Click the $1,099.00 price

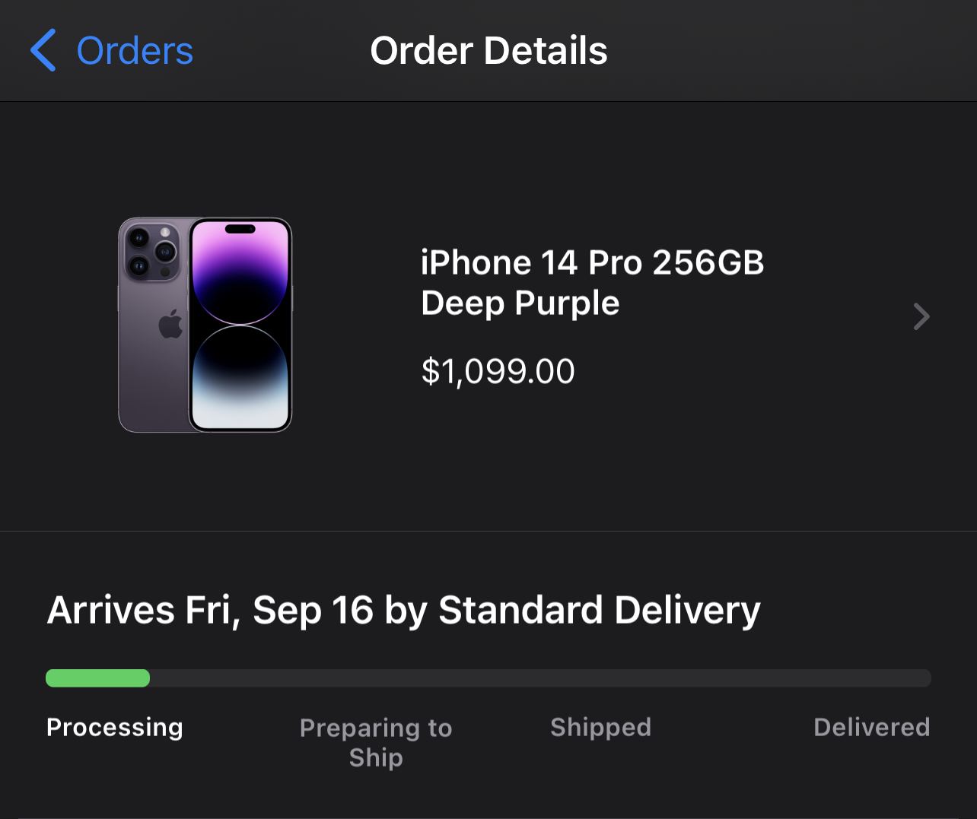coord(498,371)
